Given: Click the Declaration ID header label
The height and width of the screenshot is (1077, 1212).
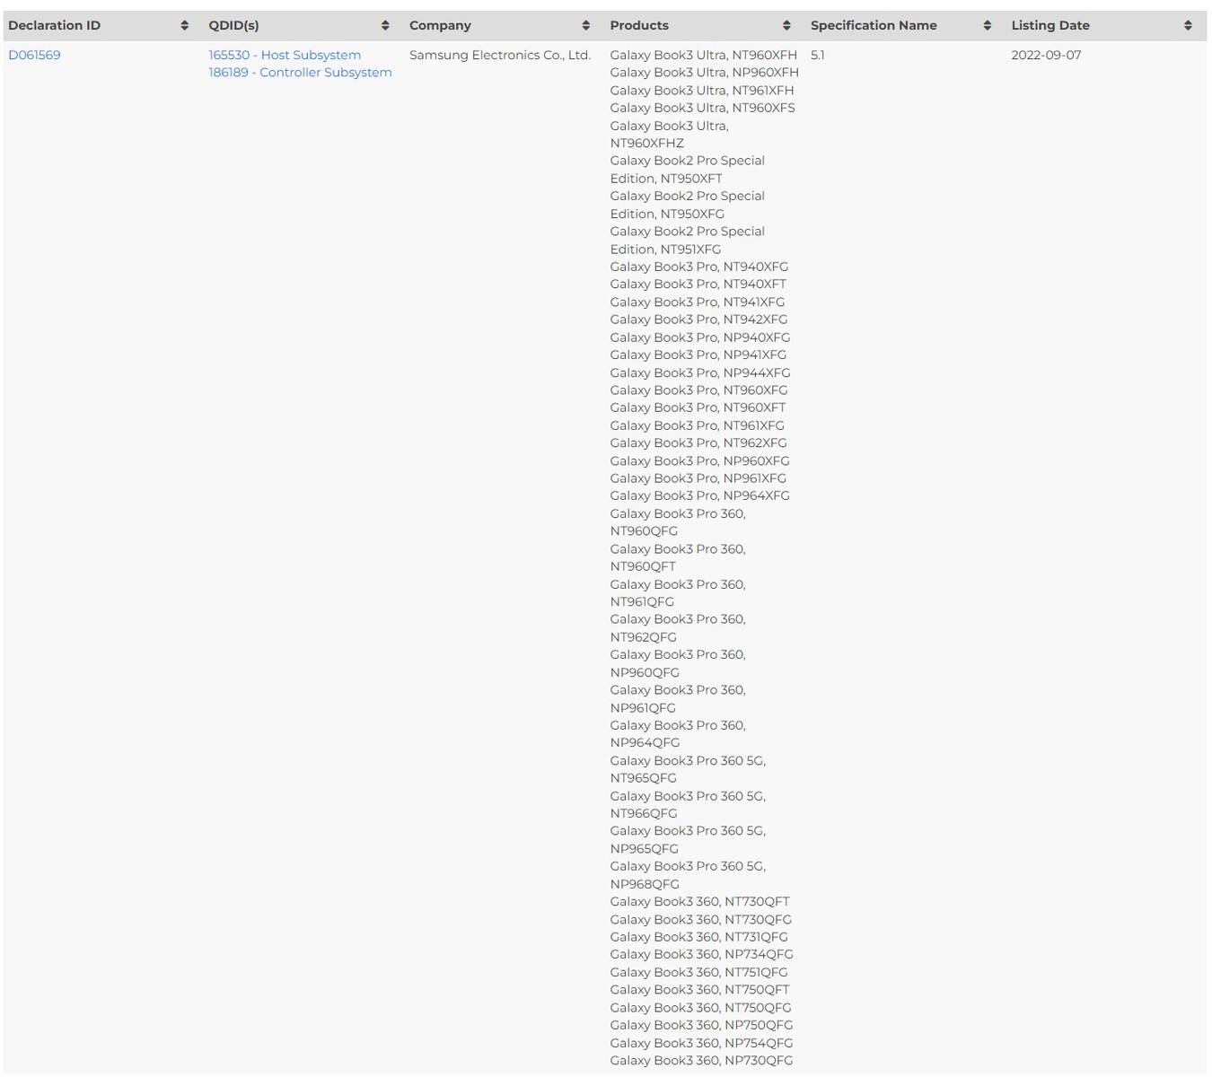Looking at the screenshot, I should click(x=54, y=26).
